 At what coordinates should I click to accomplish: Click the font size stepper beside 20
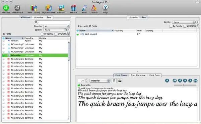pos(87,81)
